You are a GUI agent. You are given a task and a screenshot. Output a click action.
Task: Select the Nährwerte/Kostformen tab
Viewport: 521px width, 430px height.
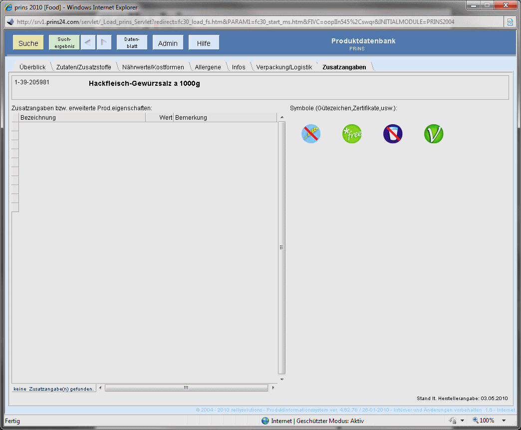pos(153,67)
